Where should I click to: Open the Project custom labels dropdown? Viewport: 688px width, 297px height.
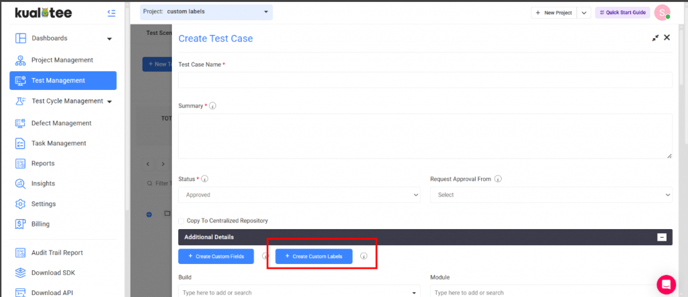tap(206, 12)
